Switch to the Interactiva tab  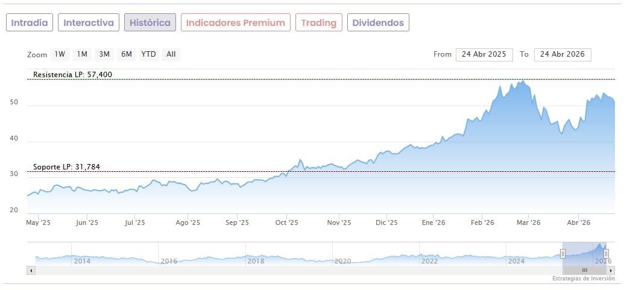pos(89,23)
